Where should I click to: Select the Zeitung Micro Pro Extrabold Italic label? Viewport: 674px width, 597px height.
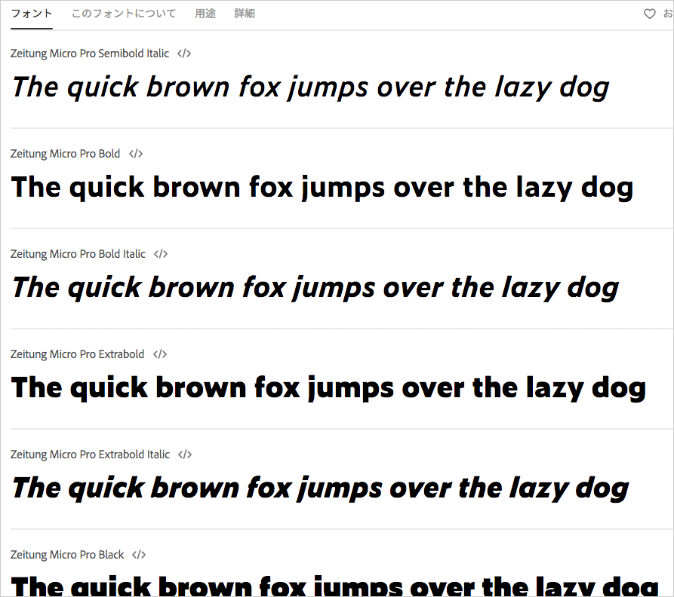[91, 455]
